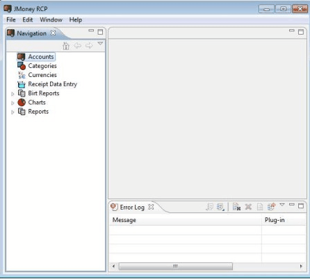Click the Restore Log icon
Viewport: 310px width, 279px height.
[x=271, y=206]
